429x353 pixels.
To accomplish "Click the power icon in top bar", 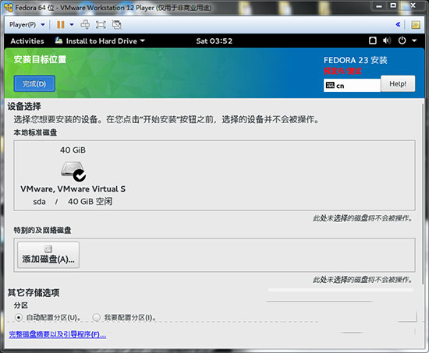I will tap(402, 41).
